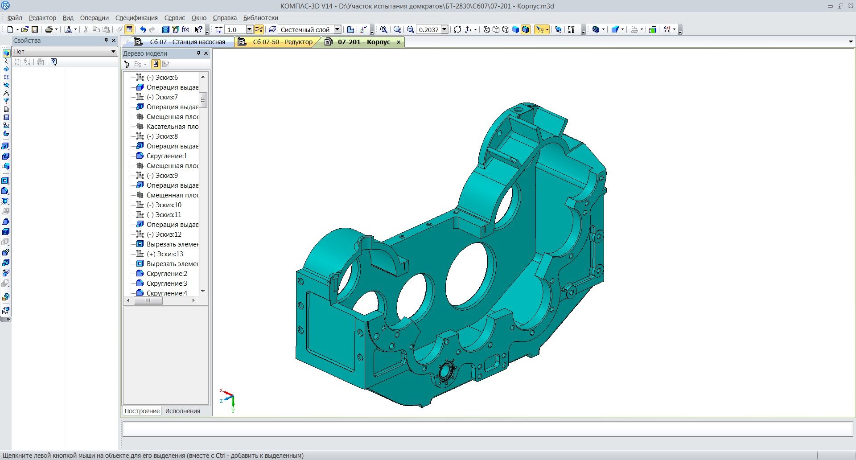
Task: Click the Undo arrow in toolbar
Action: [143, 29]
